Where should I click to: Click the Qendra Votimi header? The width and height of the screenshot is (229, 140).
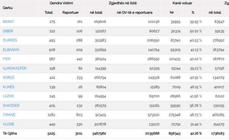61,3
